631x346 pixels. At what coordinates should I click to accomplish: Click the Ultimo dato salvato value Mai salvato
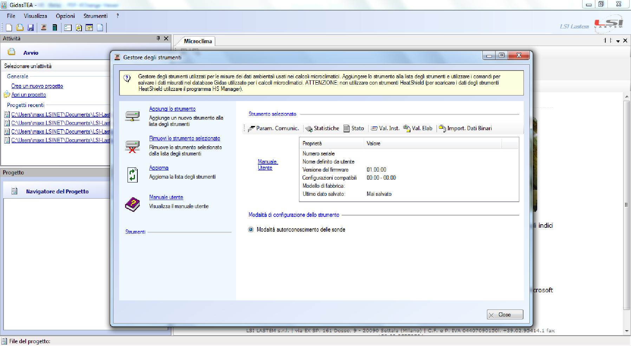pyautogui.click(x=379, y=194)
